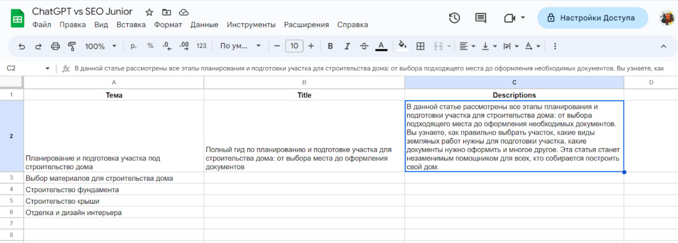
Task: Open the font family dropdown
Action: click(x=240, y=46)
